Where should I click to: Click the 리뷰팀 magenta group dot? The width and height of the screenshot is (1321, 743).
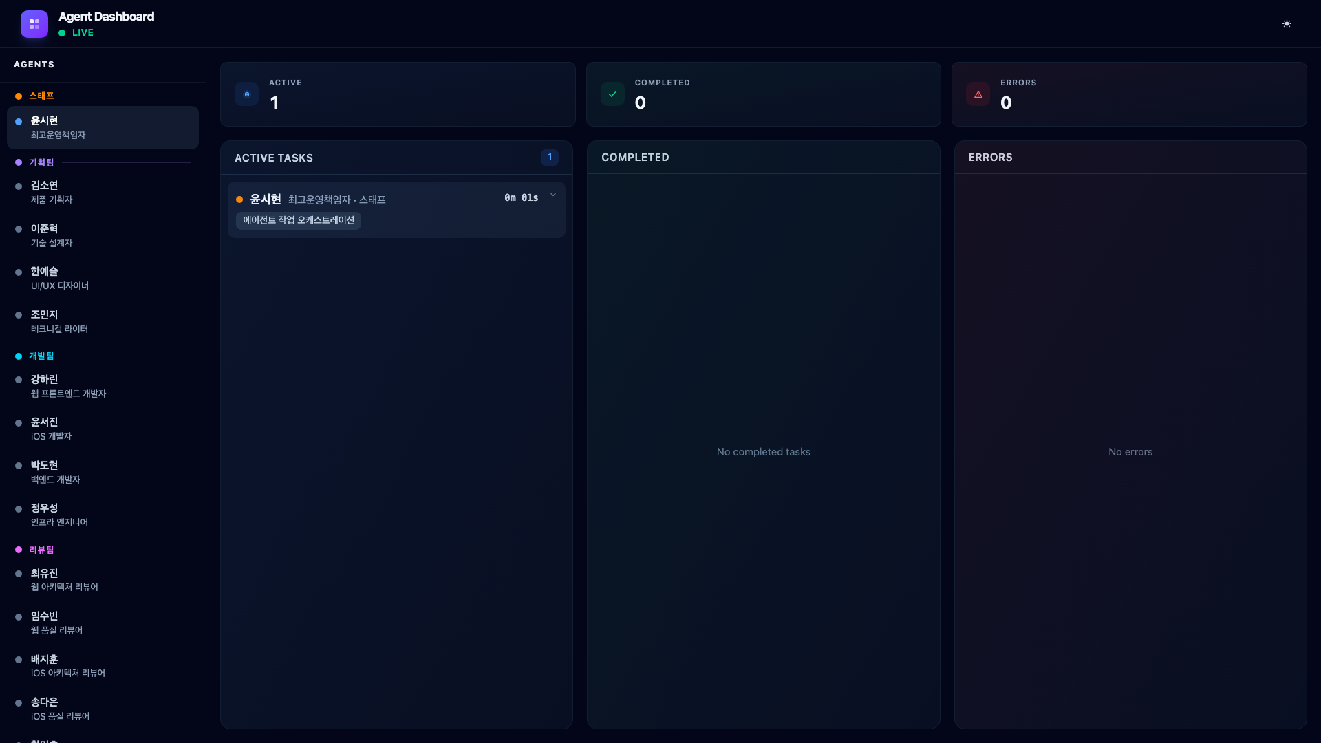point(19,550)
